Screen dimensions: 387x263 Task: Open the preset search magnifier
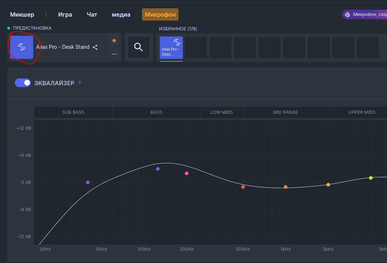138,47
